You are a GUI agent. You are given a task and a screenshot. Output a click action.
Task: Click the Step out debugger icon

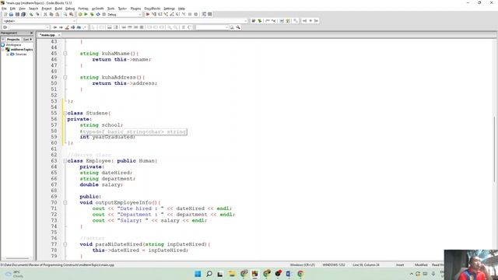coord(172,14)
